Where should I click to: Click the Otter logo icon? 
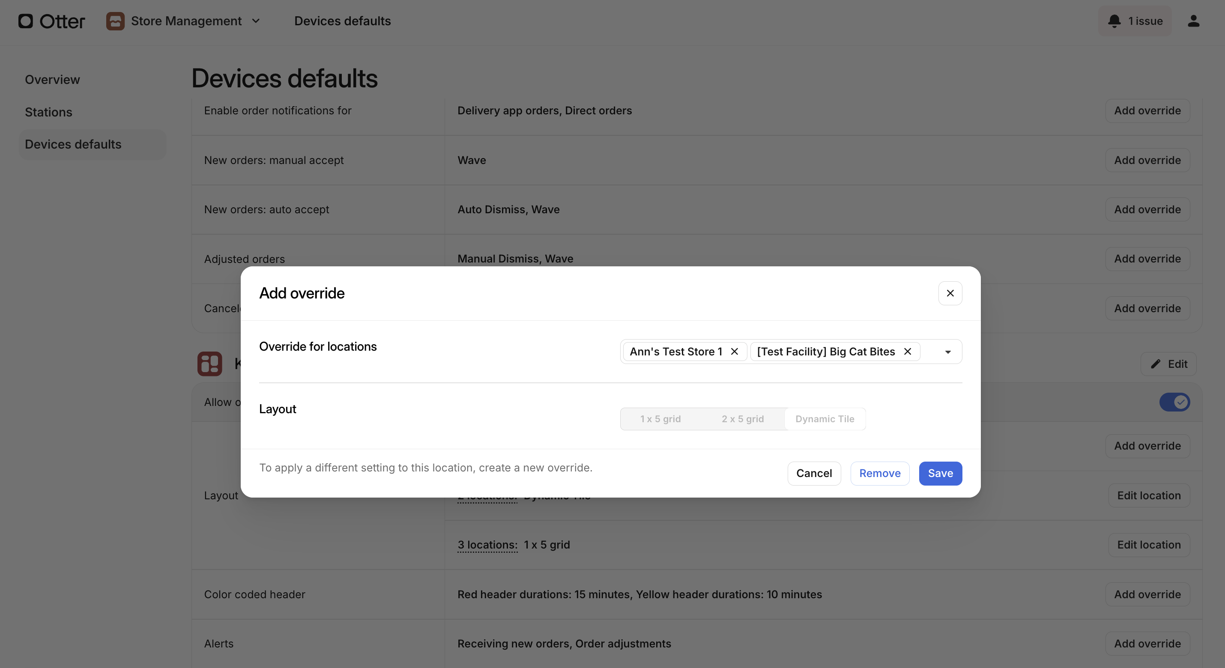point(26,21)
